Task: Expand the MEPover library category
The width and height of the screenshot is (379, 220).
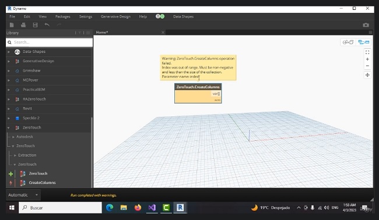Action: coord(9,80)
